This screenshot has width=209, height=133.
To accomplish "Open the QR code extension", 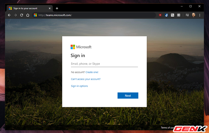I will coord(172,15).
